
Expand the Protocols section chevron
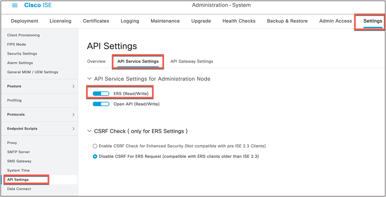73,114
